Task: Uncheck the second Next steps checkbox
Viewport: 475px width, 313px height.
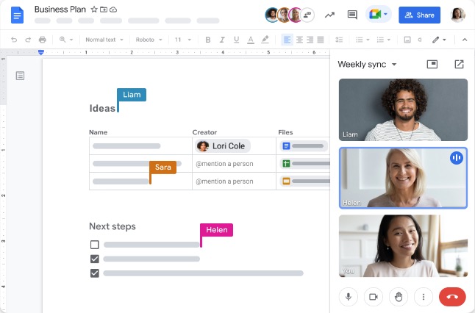Action: [94, 259]
